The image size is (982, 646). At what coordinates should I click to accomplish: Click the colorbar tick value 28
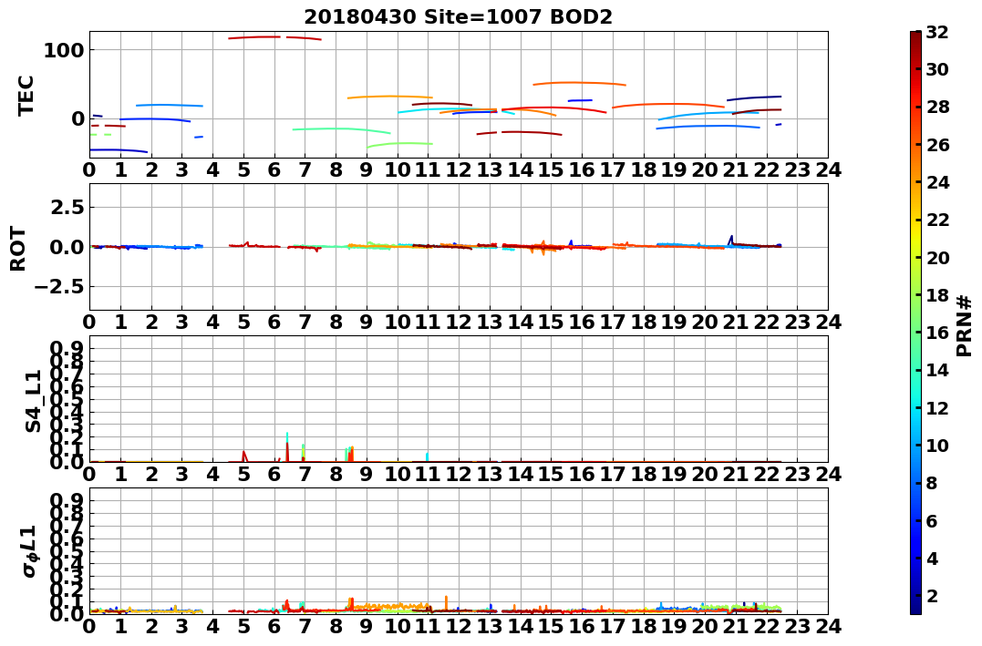coord(937,107)
